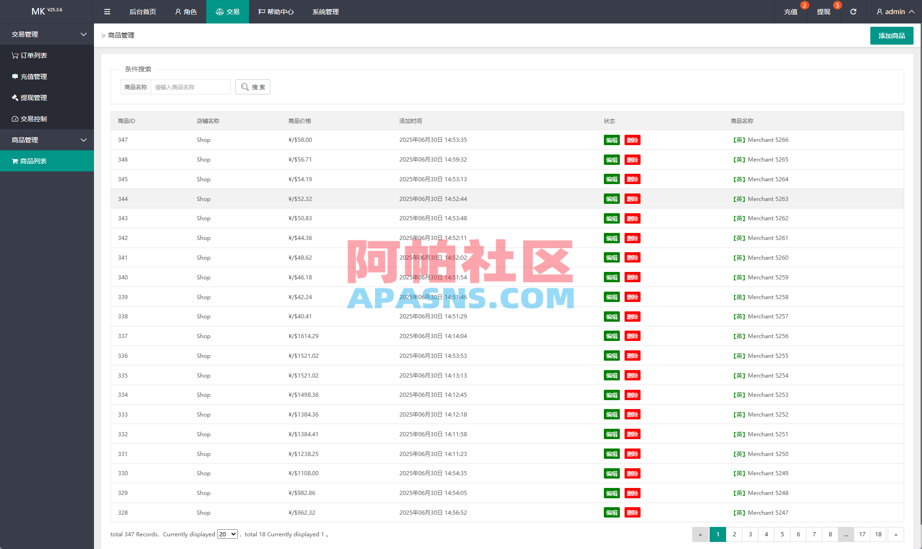Click 提现 with the red badge showing 5
The height and width of the screenshot is (549, 922).
823,11
